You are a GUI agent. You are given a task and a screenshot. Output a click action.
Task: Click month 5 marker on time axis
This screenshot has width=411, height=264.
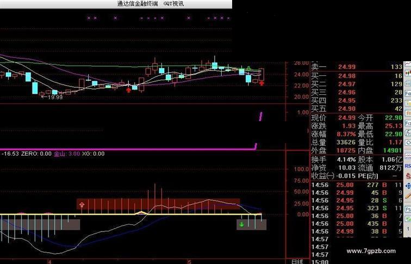(x=189, y=262)
